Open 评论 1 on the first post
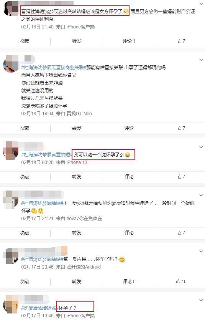This screenshot has height=320, width=205. tap(129, 41)
